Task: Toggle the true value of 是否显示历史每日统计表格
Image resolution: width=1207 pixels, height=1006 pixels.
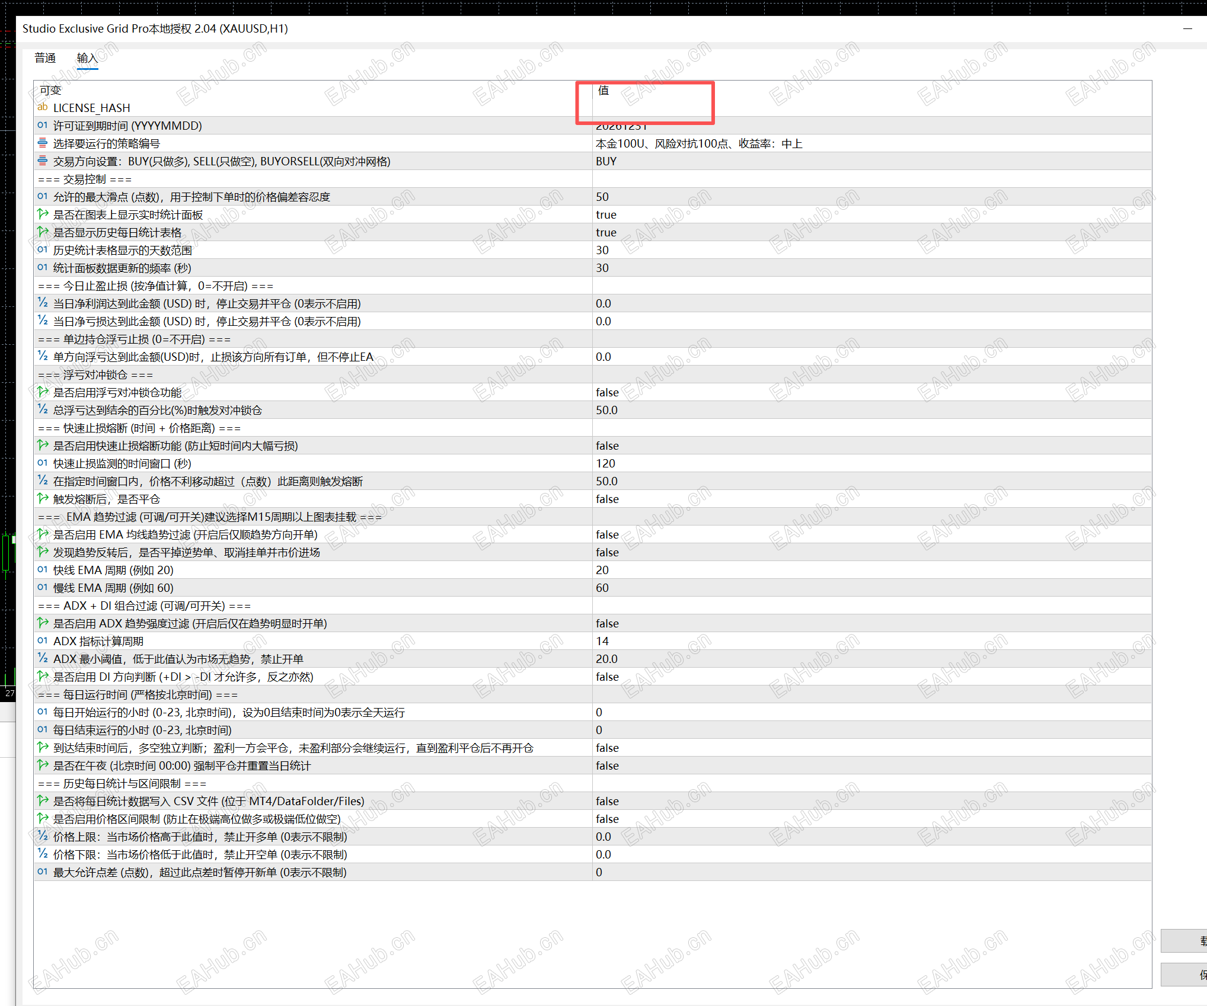Action: 606,232
